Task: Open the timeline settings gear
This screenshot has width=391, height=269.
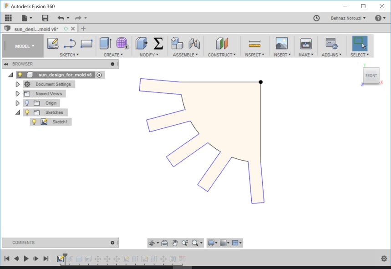Action: (384, 259)
